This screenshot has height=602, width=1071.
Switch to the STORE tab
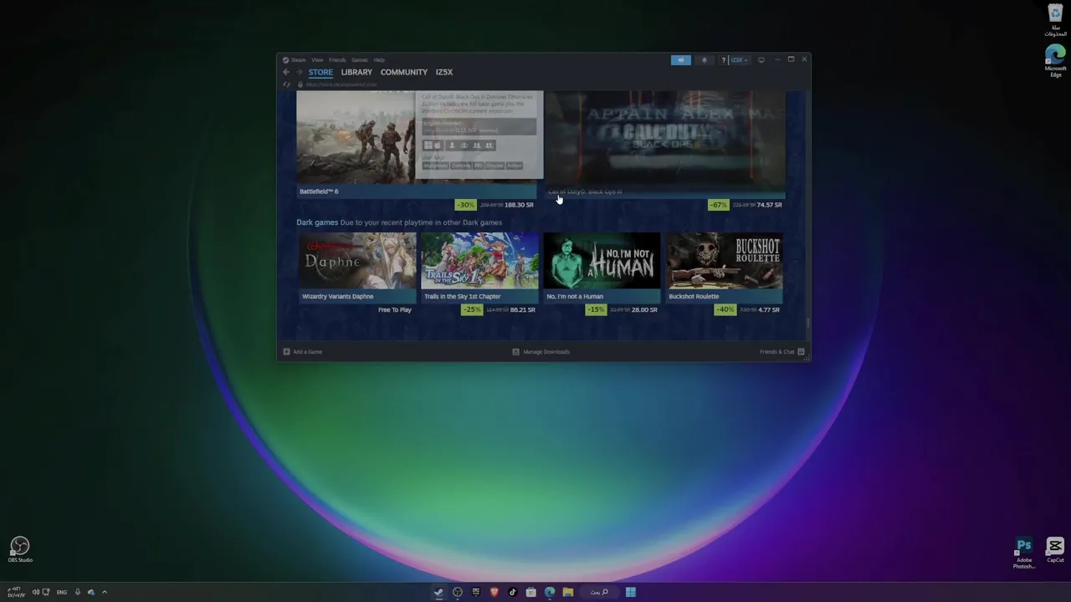[320, 72]
